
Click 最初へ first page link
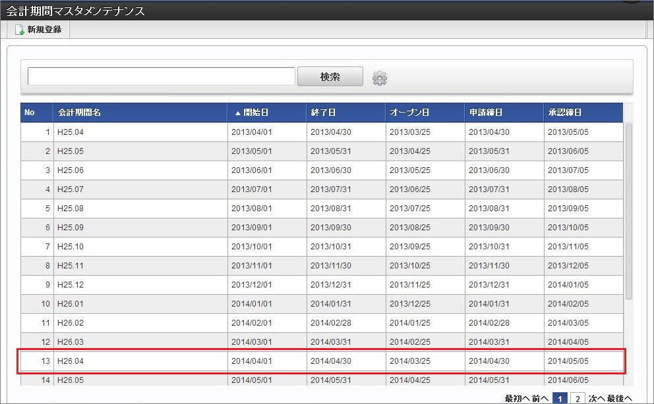click(517, 398)
